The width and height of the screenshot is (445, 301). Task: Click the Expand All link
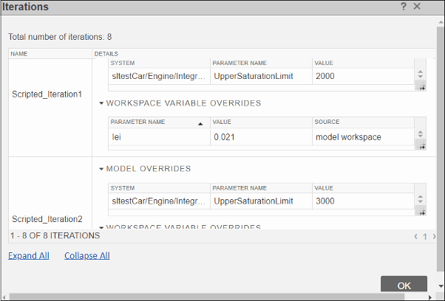pos(29,256)
